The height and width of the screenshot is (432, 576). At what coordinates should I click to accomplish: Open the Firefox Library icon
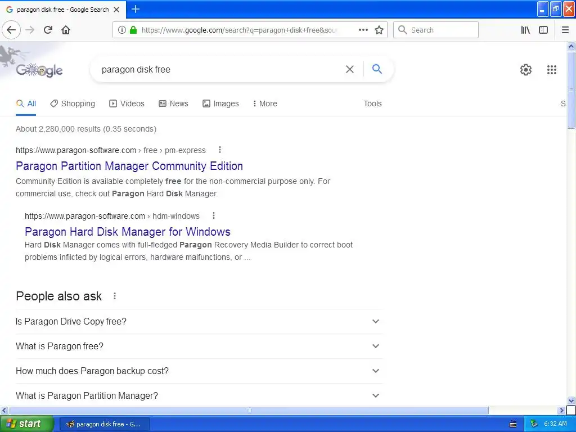coord(526,30)
